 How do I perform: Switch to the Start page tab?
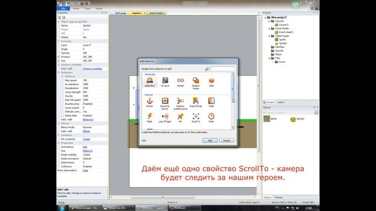coord(120,13)
